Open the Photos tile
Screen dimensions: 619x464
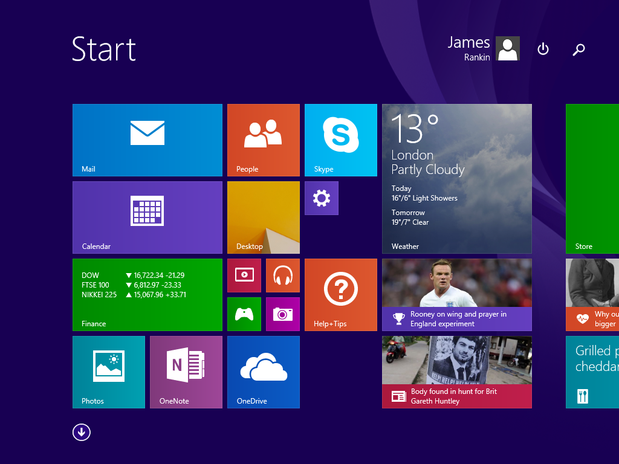[x=109, y=372]
